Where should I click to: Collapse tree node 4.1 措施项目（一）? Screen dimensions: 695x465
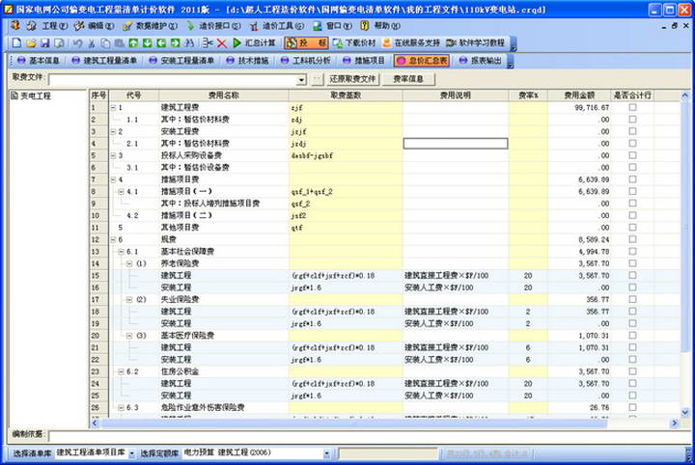click(121, 192)
